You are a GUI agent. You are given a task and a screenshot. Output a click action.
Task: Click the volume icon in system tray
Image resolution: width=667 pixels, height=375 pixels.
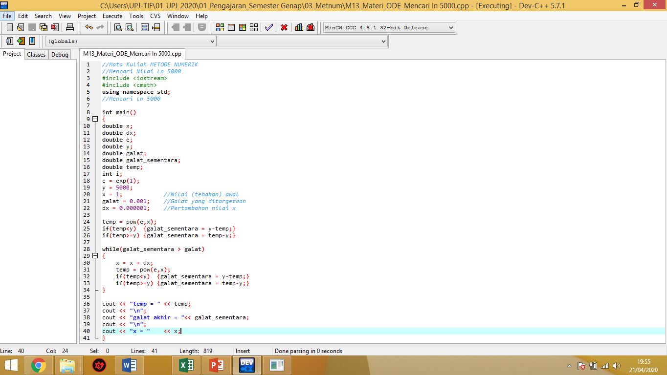(617, 365)
